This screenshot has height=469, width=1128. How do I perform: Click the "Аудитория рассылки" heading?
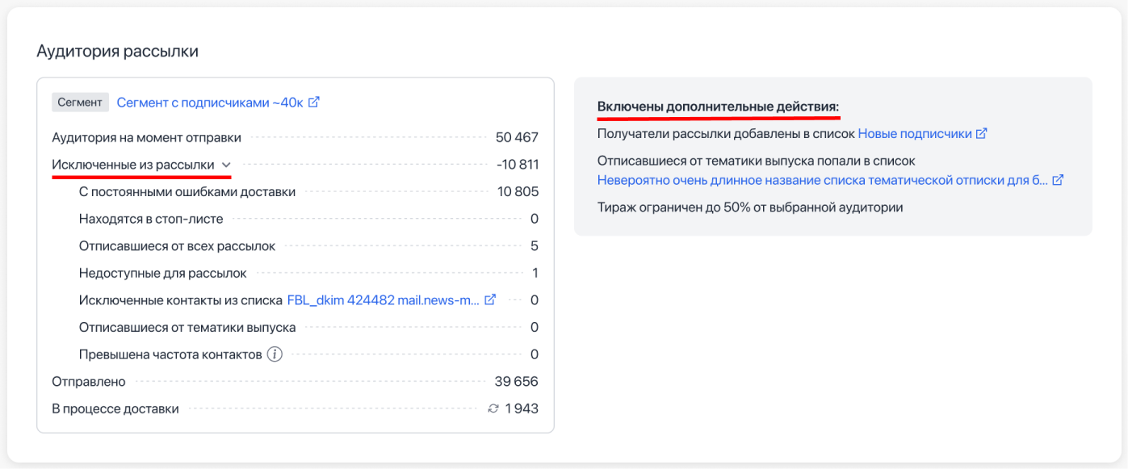tap(118, 52)
